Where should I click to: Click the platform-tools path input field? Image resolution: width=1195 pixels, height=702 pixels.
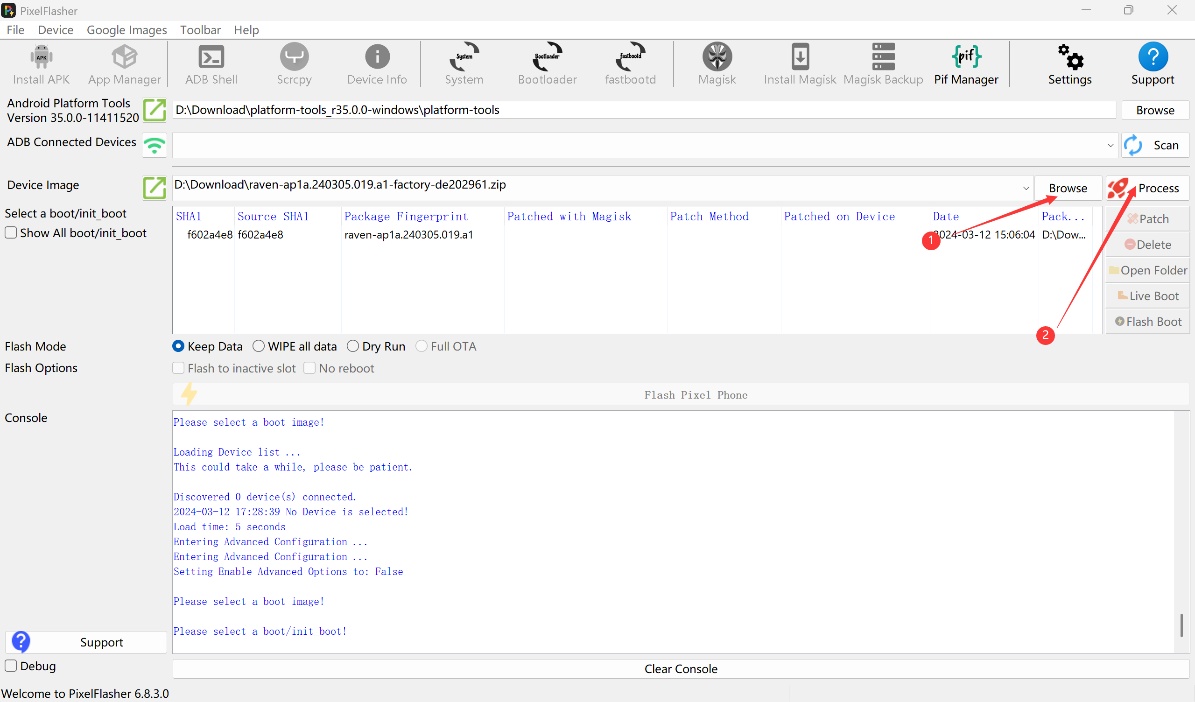point(644,110)
